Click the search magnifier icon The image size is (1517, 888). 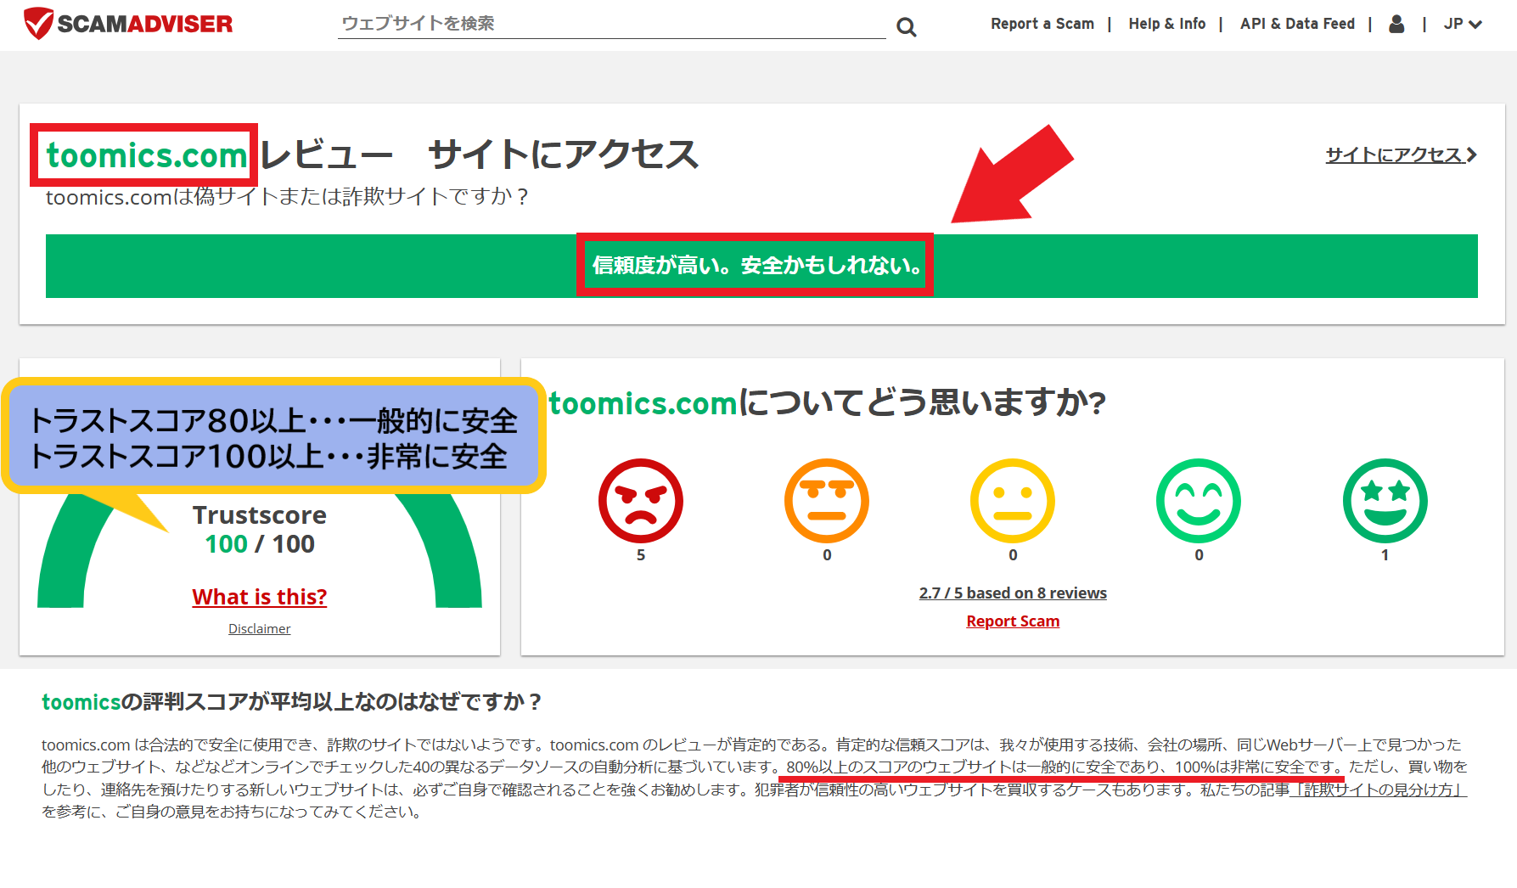tap(907, 27)
